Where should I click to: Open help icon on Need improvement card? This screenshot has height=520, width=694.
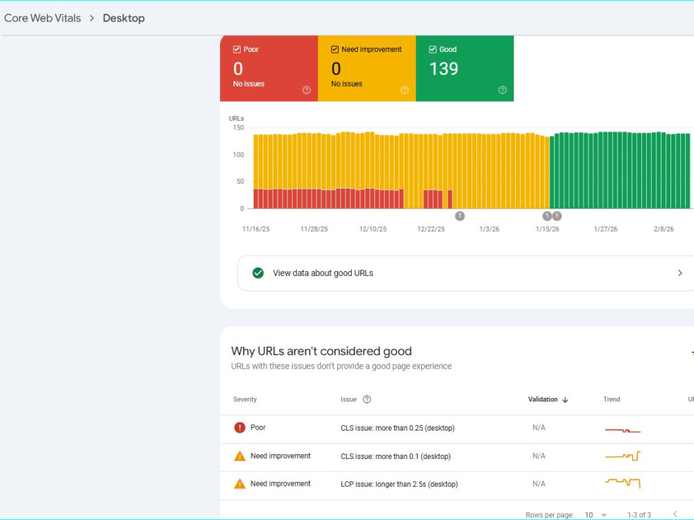pos(405,90)
